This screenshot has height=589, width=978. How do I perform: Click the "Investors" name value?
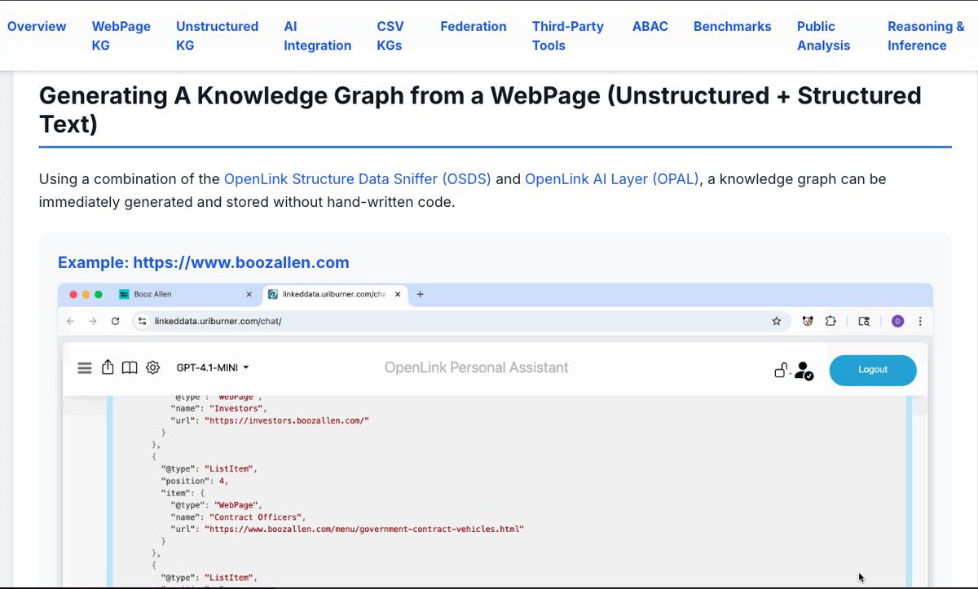236,407
